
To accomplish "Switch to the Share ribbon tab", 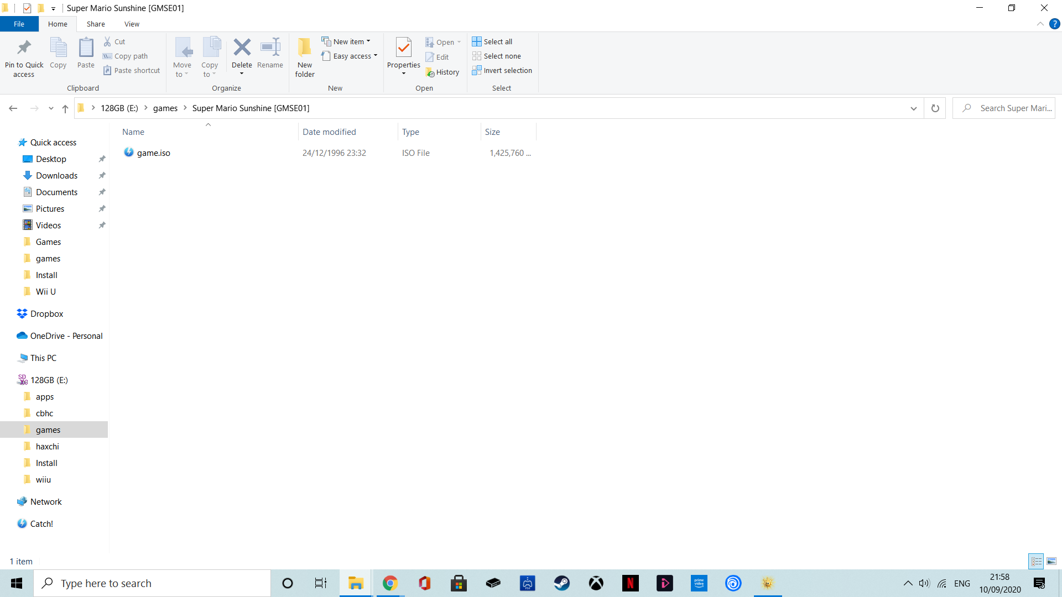I will pos(96,24).
